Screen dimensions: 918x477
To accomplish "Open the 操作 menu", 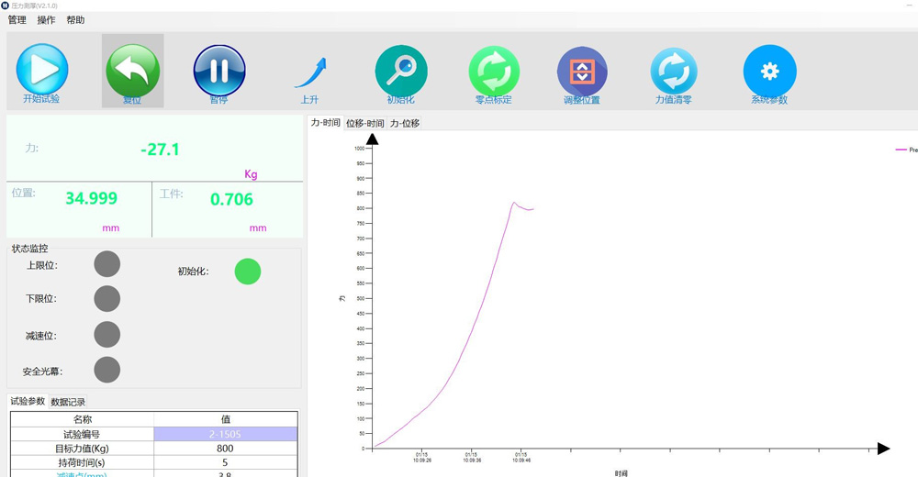I will (x=46, y=20).
